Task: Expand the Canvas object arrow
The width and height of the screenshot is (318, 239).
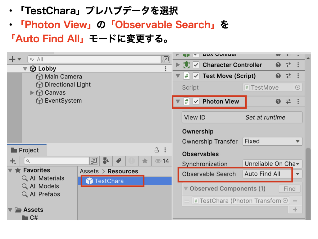Action: tap(32, 93)
